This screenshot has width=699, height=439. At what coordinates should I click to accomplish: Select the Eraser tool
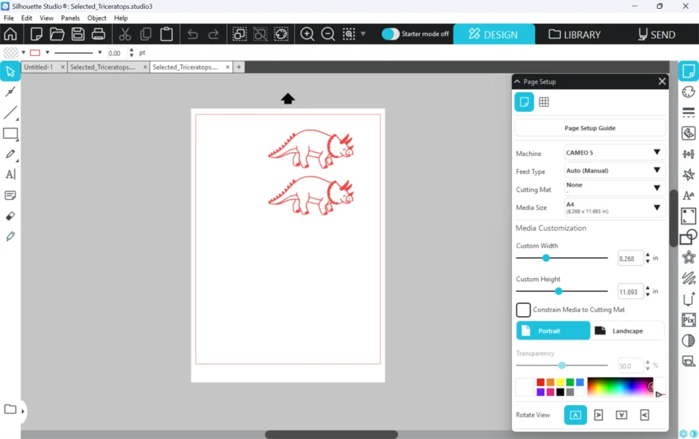[10, 216]
